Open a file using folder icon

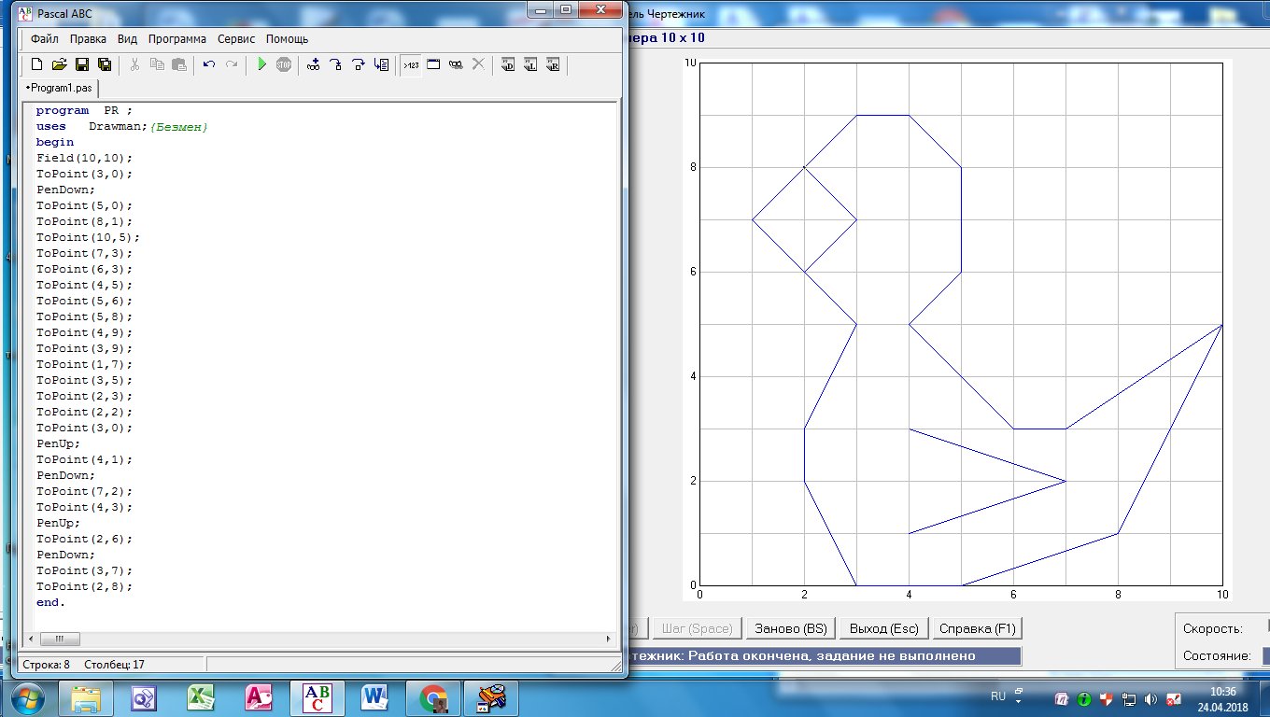point(59,64)
